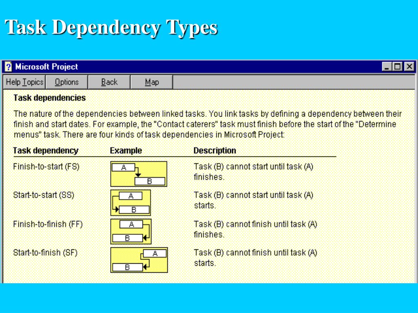
Task: Open Help Topics
Action: coord(24,82)
